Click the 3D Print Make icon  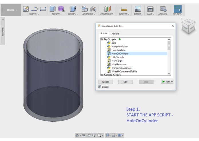150,9
